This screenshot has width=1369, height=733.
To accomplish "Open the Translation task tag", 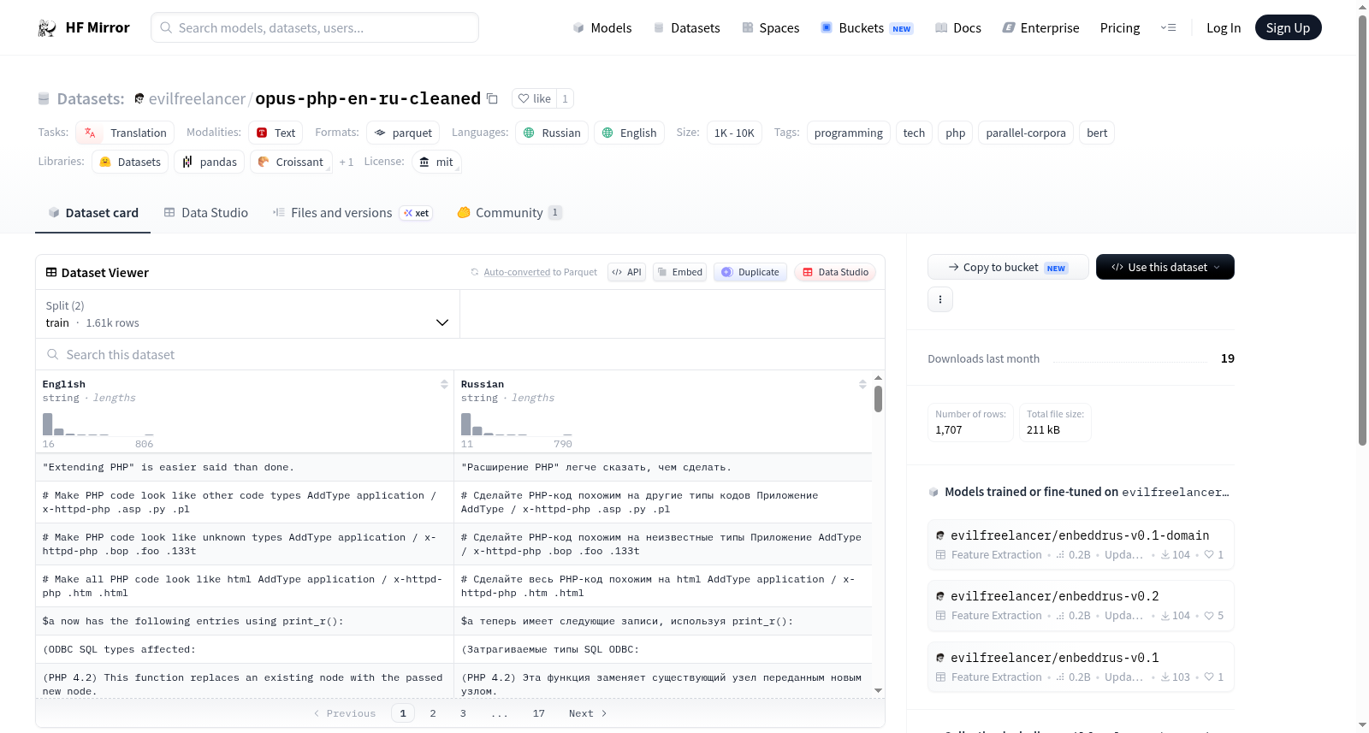I will click(125, 133).
